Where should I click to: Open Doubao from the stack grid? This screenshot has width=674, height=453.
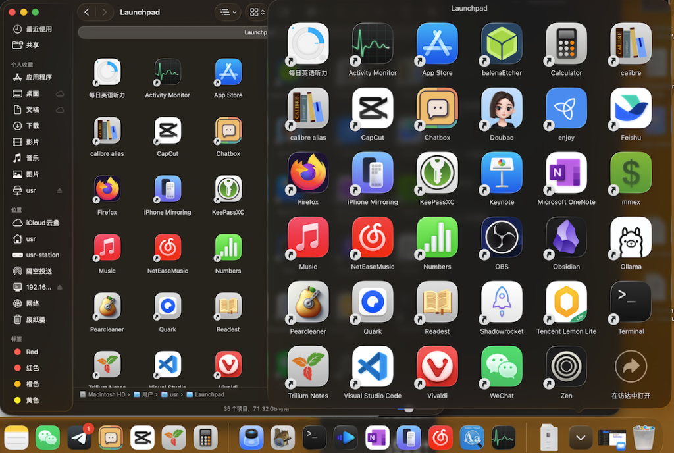coord(502,109)
